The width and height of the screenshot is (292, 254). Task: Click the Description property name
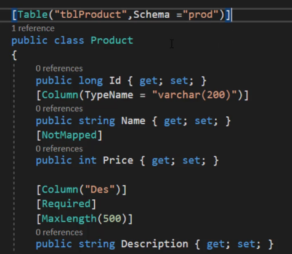155,244
